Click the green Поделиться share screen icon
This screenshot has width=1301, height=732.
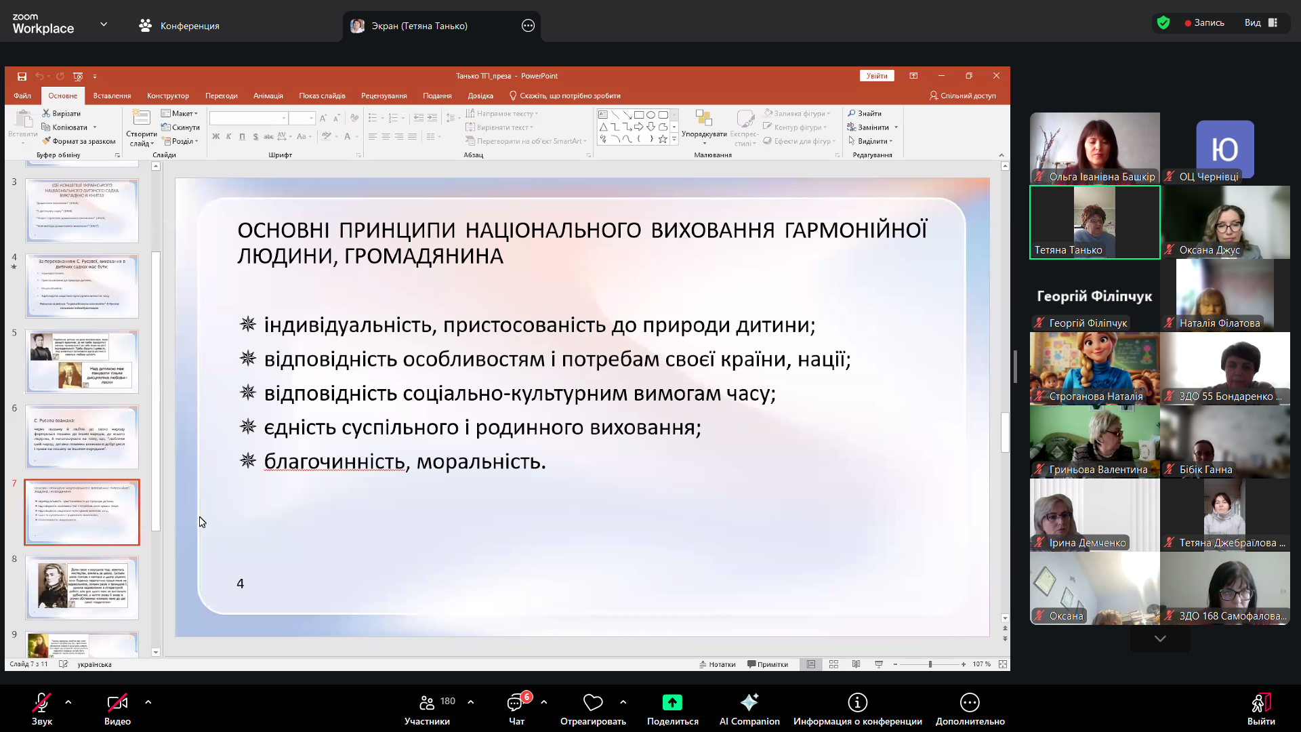pos(672,702)
